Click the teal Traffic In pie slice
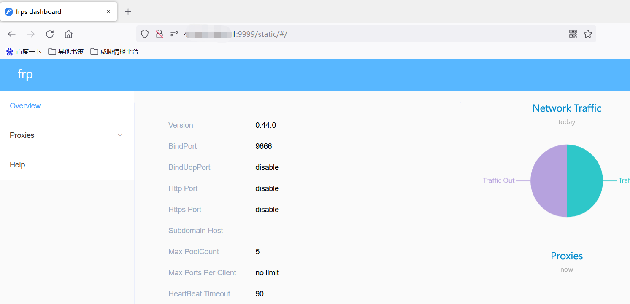This screenshot has height=304, width=630. pos(585,180)
